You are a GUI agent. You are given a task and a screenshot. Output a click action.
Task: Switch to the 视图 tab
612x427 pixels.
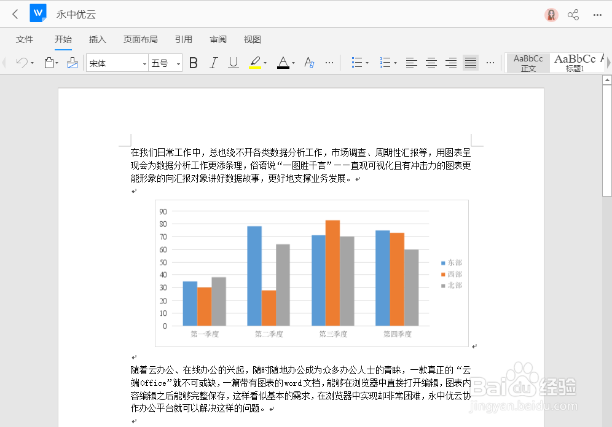tap(252, 39)
